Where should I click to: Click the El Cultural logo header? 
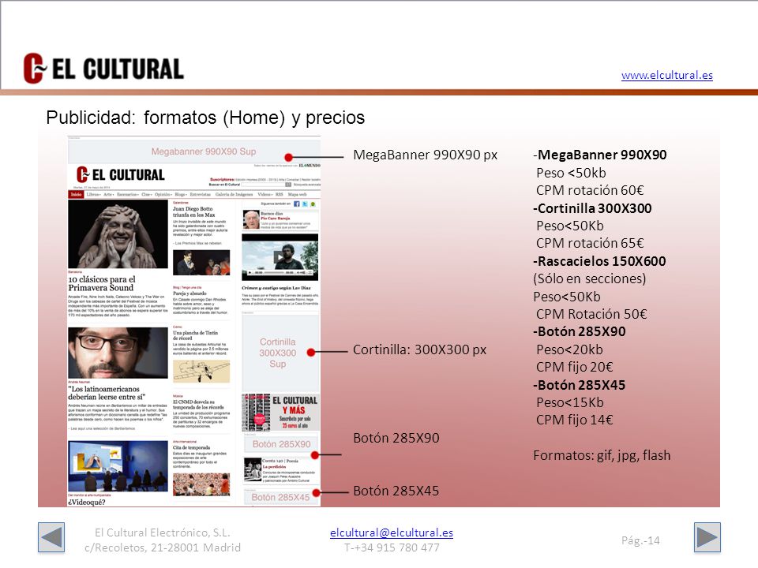click(x=103, y=68)
